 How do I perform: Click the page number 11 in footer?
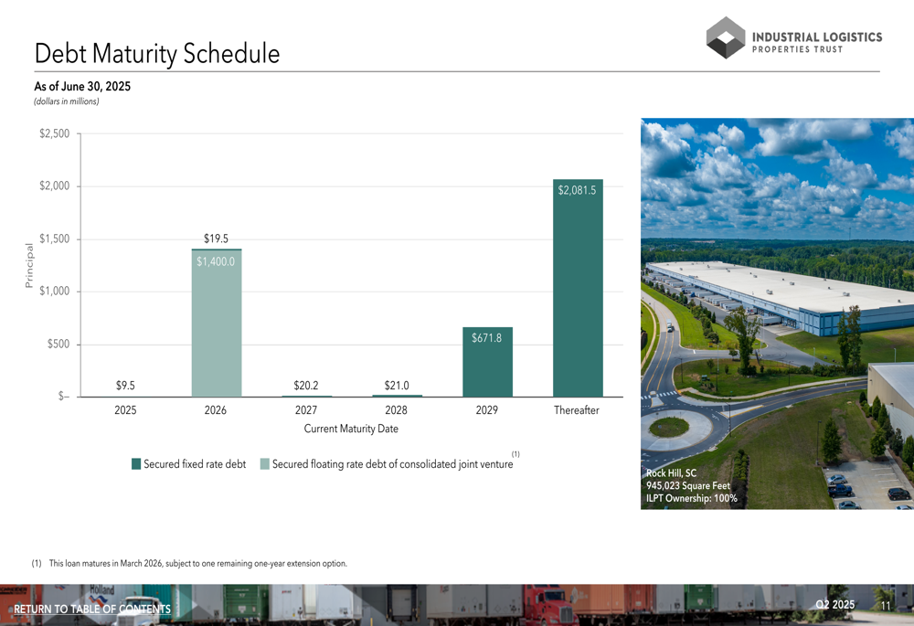point(886,606)
